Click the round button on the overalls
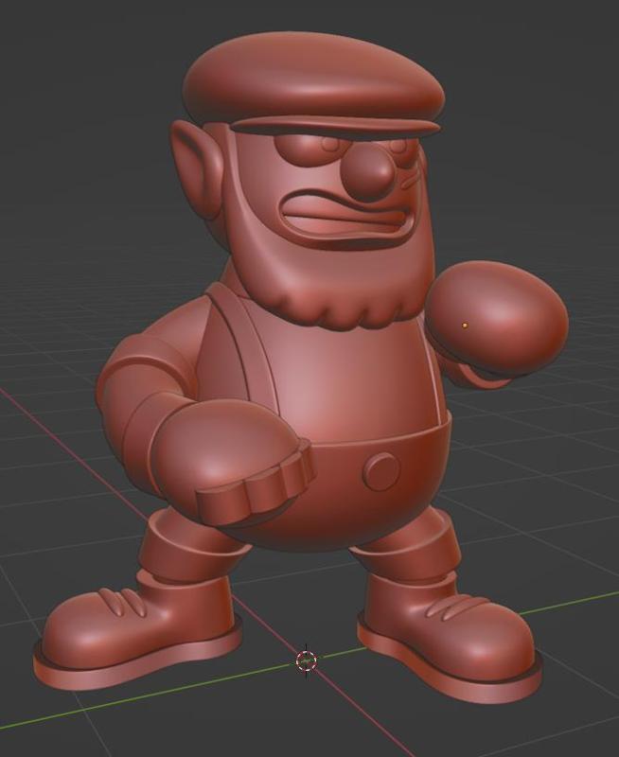This screenshot has height=757, width=619. click(x=381, y=471)
